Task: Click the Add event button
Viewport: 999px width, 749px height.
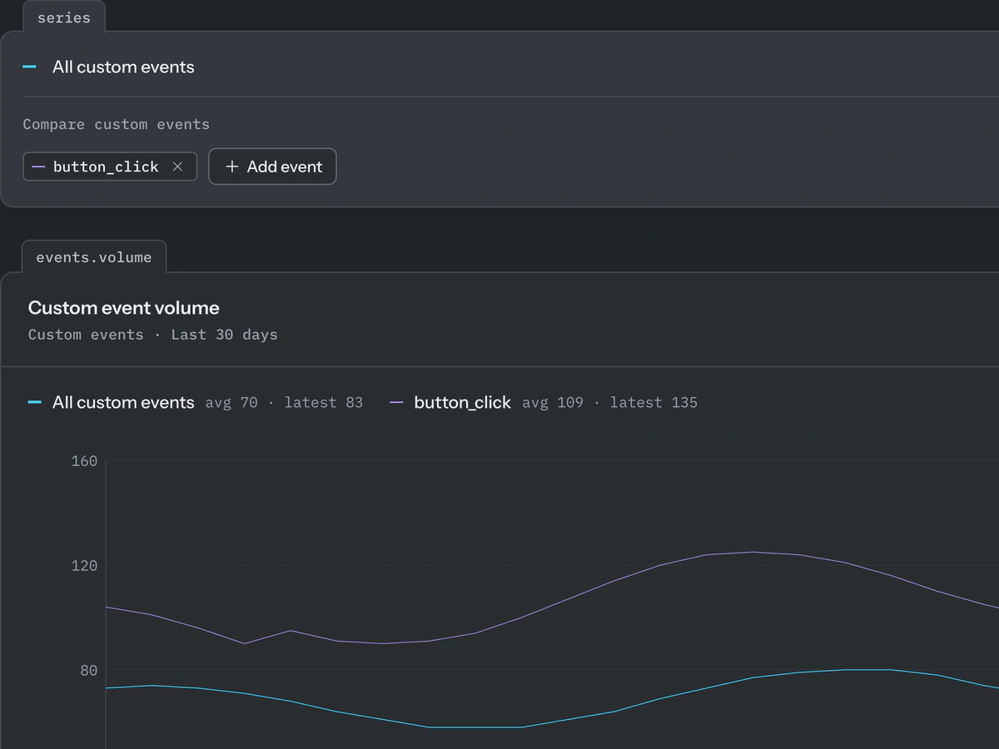Action: coord(272,166)
